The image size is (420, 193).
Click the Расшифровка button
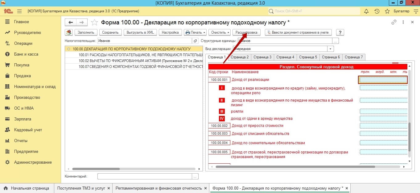[246, 32]
